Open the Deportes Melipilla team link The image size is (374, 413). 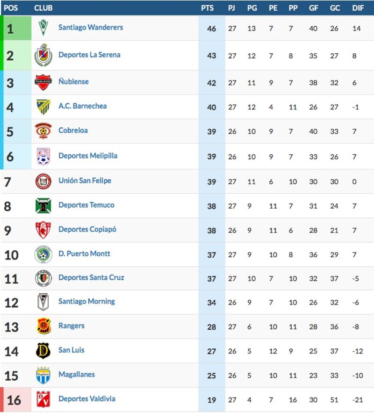(88, 156)
